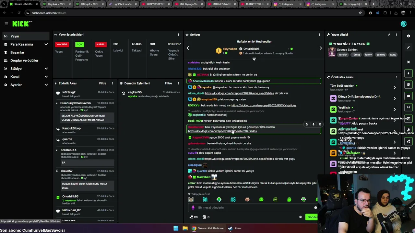Open the hamburger menu next to Kick logo
This screenshot has height=233, width=415.
tap(6, 24)
